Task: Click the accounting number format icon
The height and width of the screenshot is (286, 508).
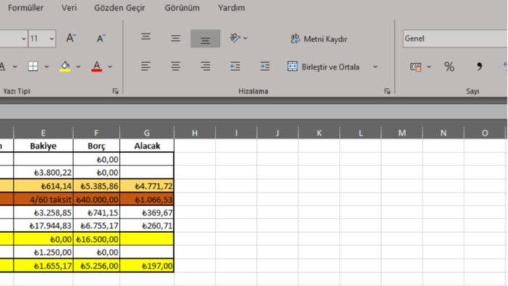Action: tap(416, 67)
